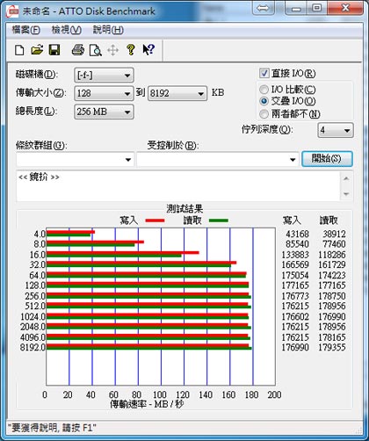
Task: Click the 讀取 column header above values
Action: pos(329,220)
